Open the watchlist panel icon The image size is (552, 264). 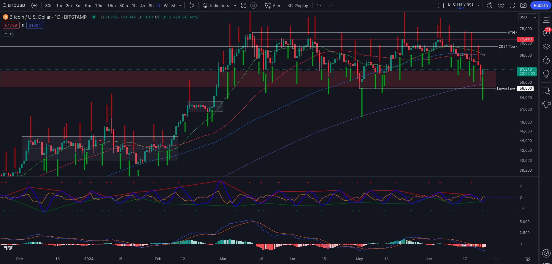point(546,19)
